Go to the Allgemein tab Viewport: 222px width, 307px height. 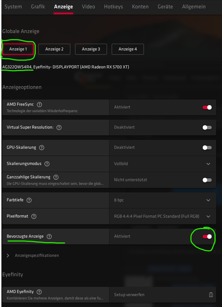[x=194, y=7]
